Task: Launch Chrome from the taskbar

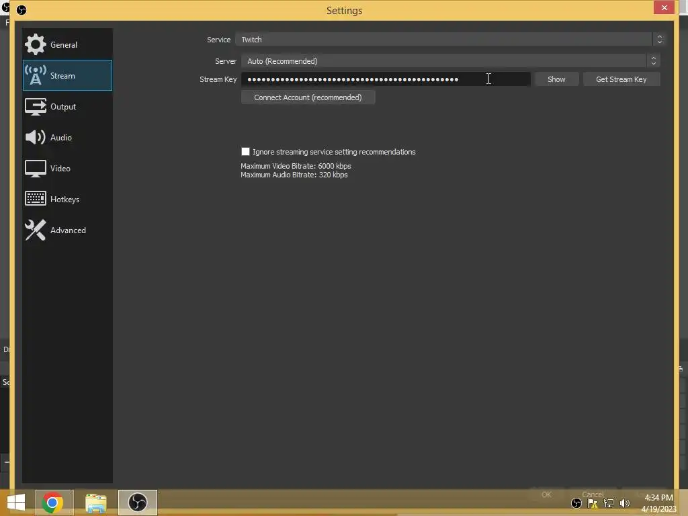Action: [x=52, y=503]
